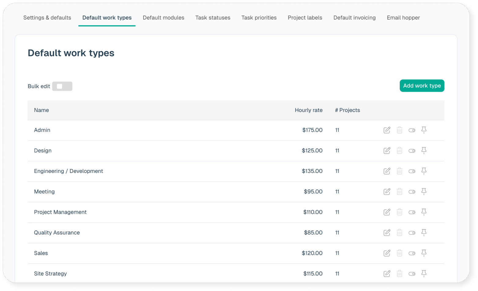Pin the Quality Assurance work type
This screenshot has height=291, width=478.
(x=424, y=232)
